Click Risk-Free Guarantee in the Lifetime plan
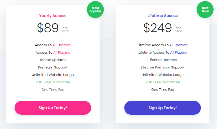 pyautogui.click(x=163, y=82)
